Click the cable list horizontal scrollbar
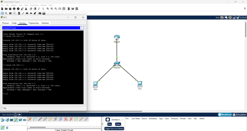247x131 pixels. 38,127
